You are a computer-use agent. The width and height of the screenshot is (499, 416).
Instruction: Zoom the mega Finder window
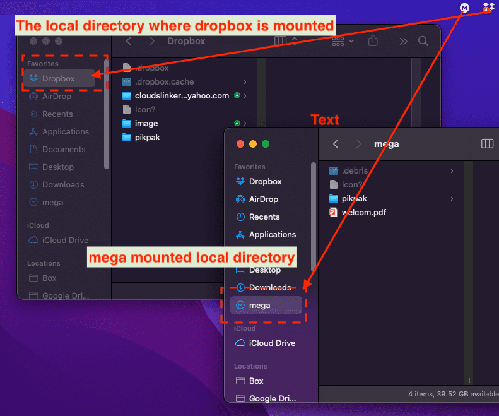tap(266, 144)
